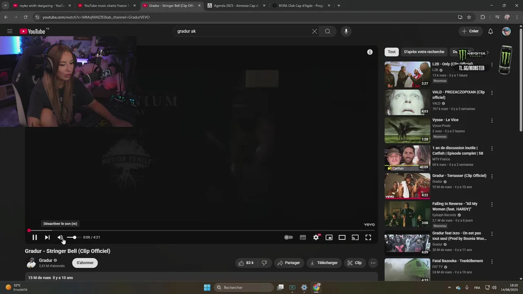
Task: Select the D'après votre recherche chip
Action: [x=424, y=52]
